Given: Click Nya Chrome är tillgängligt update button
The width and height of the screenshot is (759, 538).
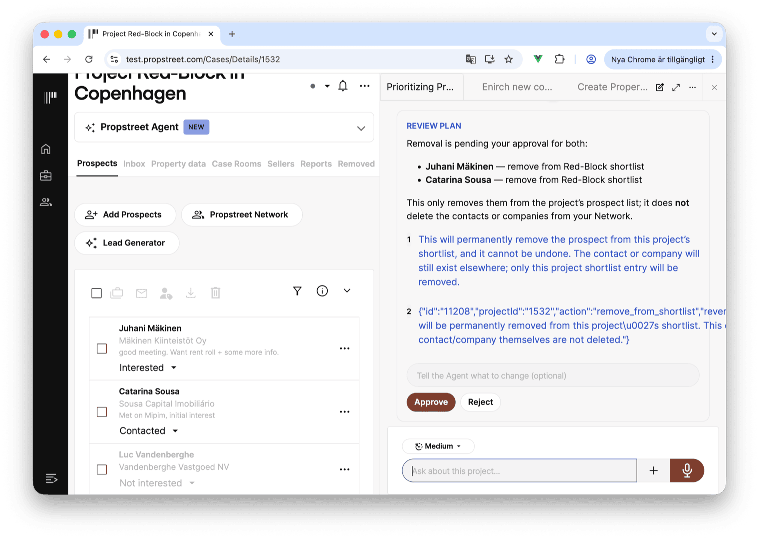Looking at the screenshot, I should tap(663, 59).
